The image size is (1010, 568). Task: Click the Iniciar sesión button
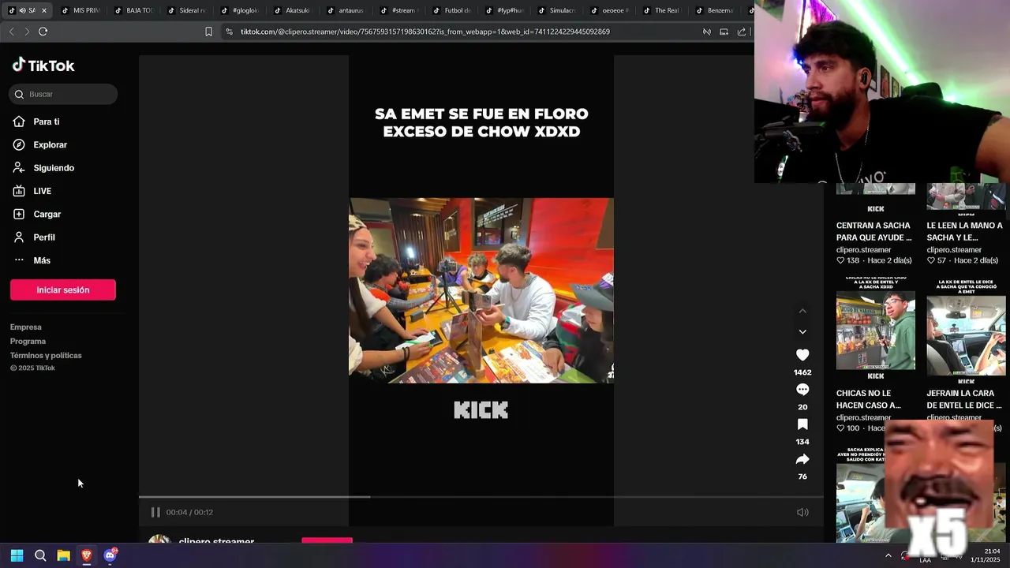(63, 290)
